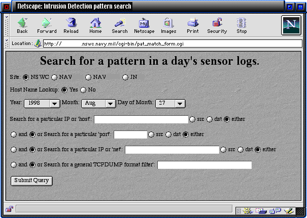
Task: Click the Netscape logo button
Action: [x=291, y=25]
